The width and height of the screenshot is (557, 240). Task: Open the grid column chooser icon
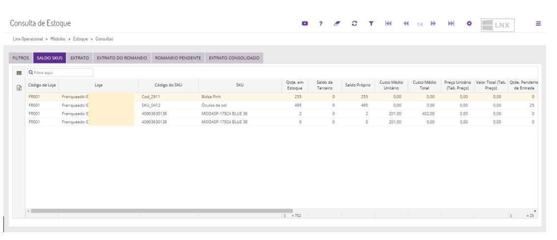[19, 73]
